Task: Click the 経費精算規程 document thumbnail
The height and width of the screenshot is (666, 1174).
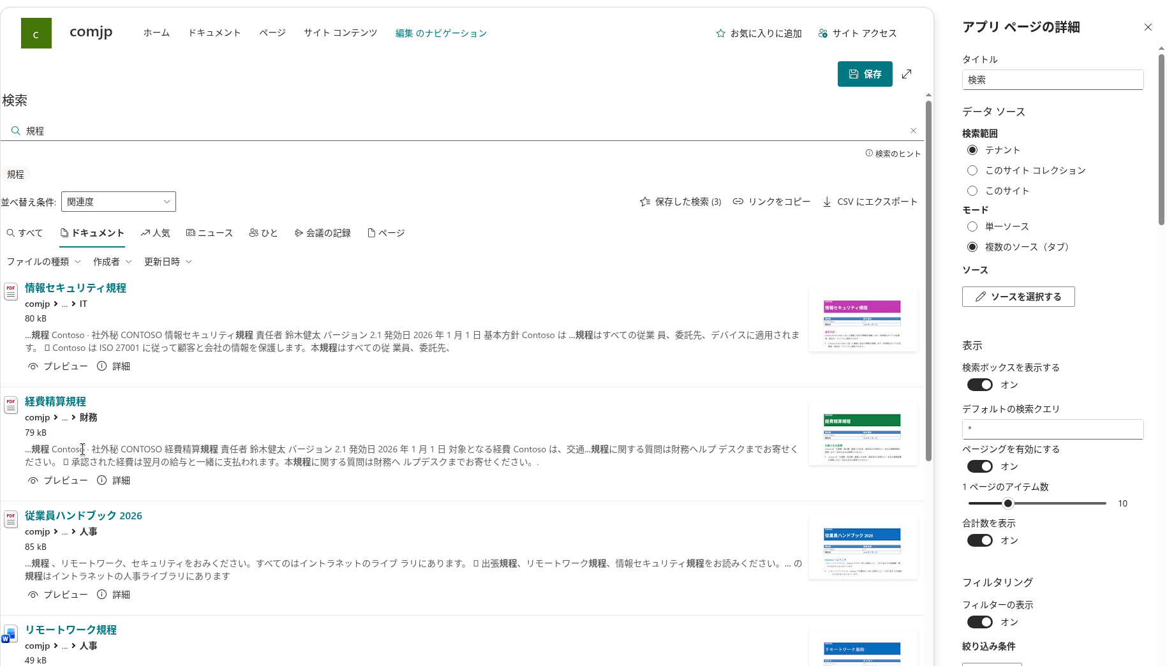Action: (x=863, y=433)
